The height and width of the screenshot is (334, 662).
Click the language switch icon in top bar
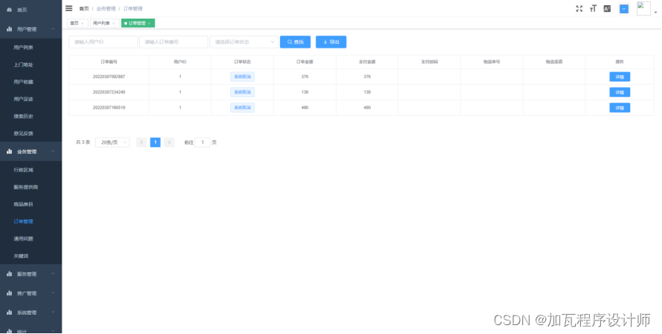(x=607, y=8)
